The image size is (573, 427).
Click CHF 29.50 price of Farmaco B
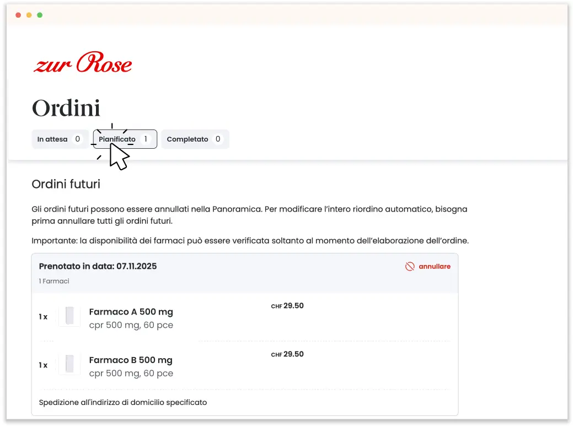click(x=287, y=354)
